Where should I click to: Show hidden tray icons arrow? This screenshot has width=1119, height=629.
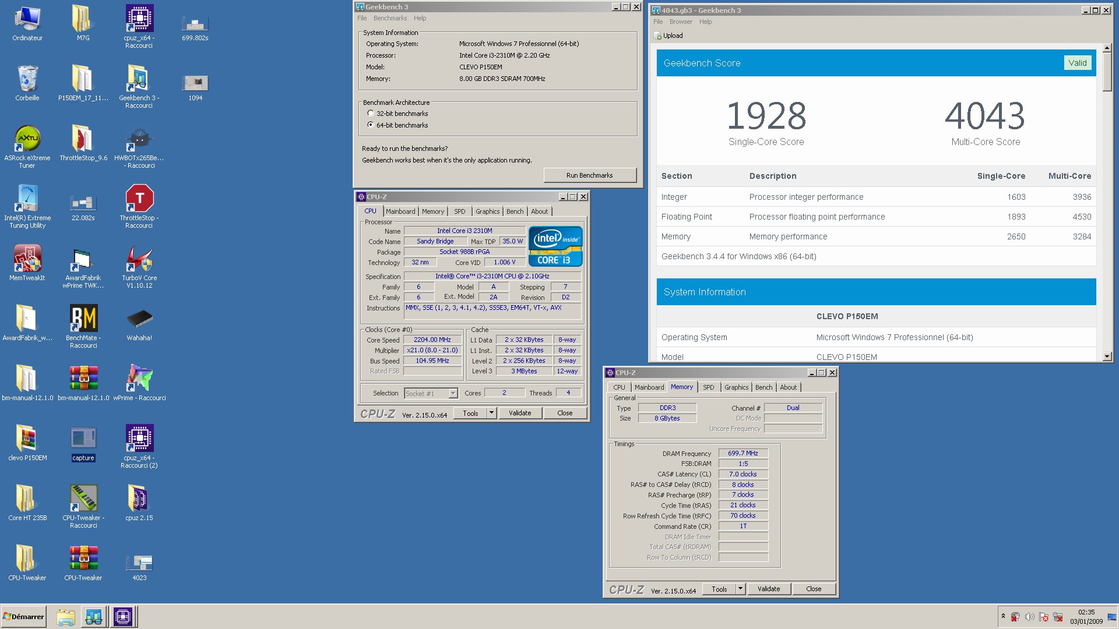(x=1003, y=616)
